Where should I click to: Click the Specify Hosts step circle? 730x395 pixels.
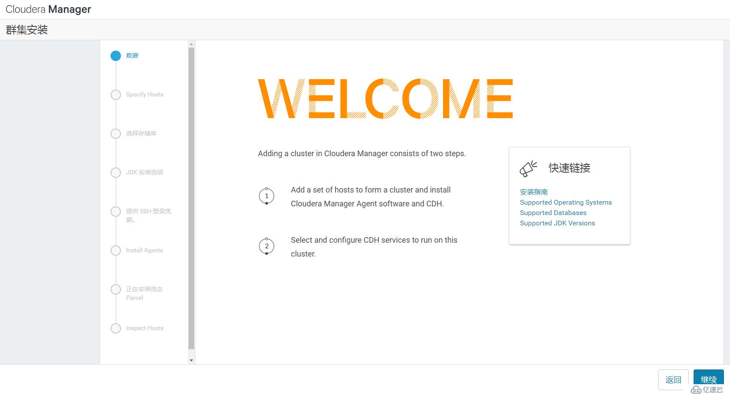116,95
